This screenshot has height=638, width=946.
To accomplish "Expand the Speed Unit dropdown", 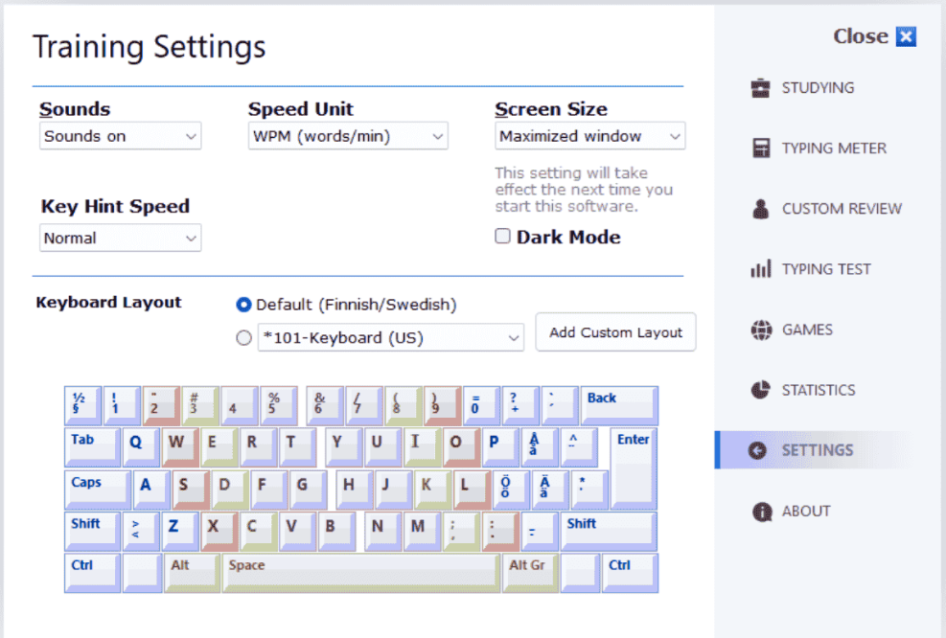I will (x=347, y=135).
